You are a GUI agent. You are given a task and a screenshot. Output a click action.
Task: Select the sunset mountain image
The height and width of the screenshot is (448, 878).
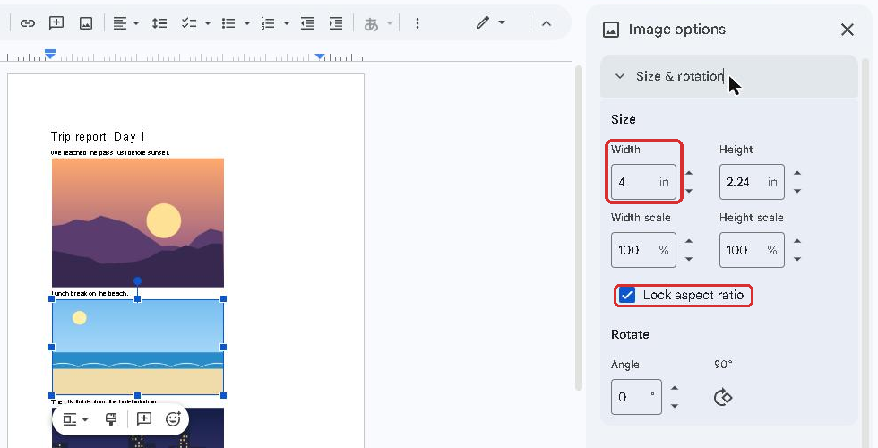(x=138, y=222)
